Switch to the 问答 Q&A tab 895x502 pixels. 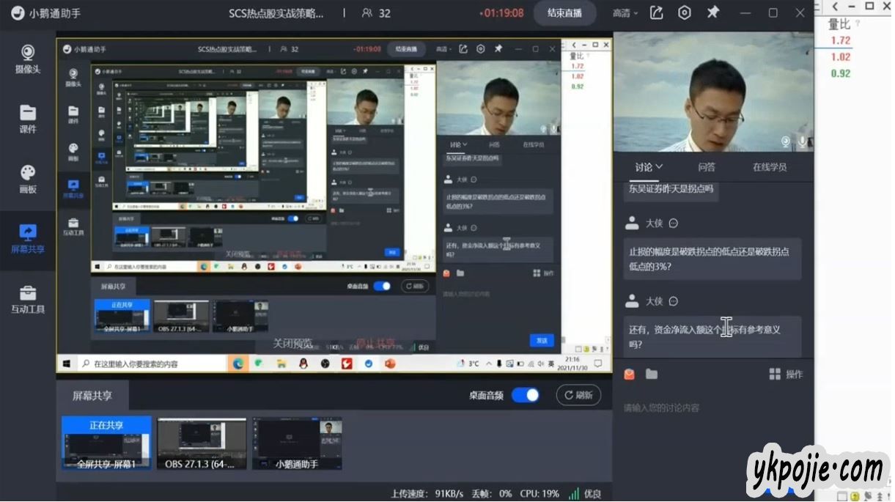tap(707, 167)
